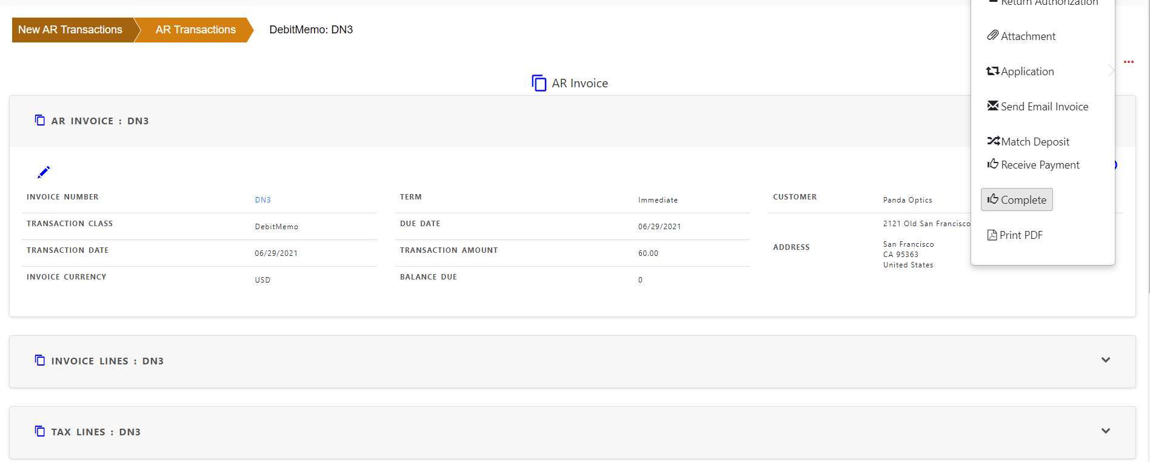This screenshot has height=462, width=1150.
Task: Select Return Authorization menu entry
Action: 1049,3
